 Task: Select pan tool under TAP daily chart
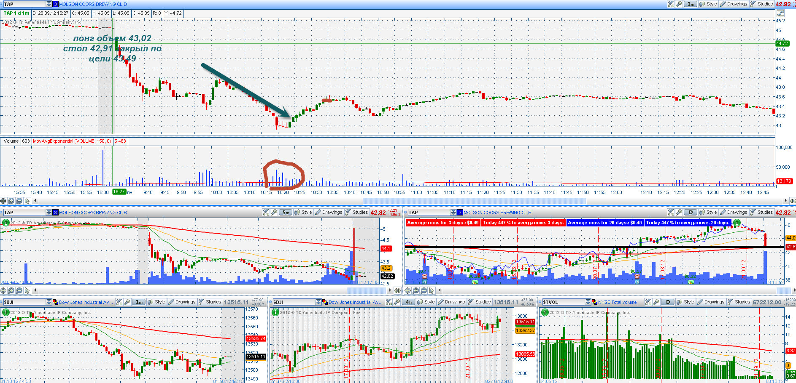pyautogui.click(x=408, y=290)
